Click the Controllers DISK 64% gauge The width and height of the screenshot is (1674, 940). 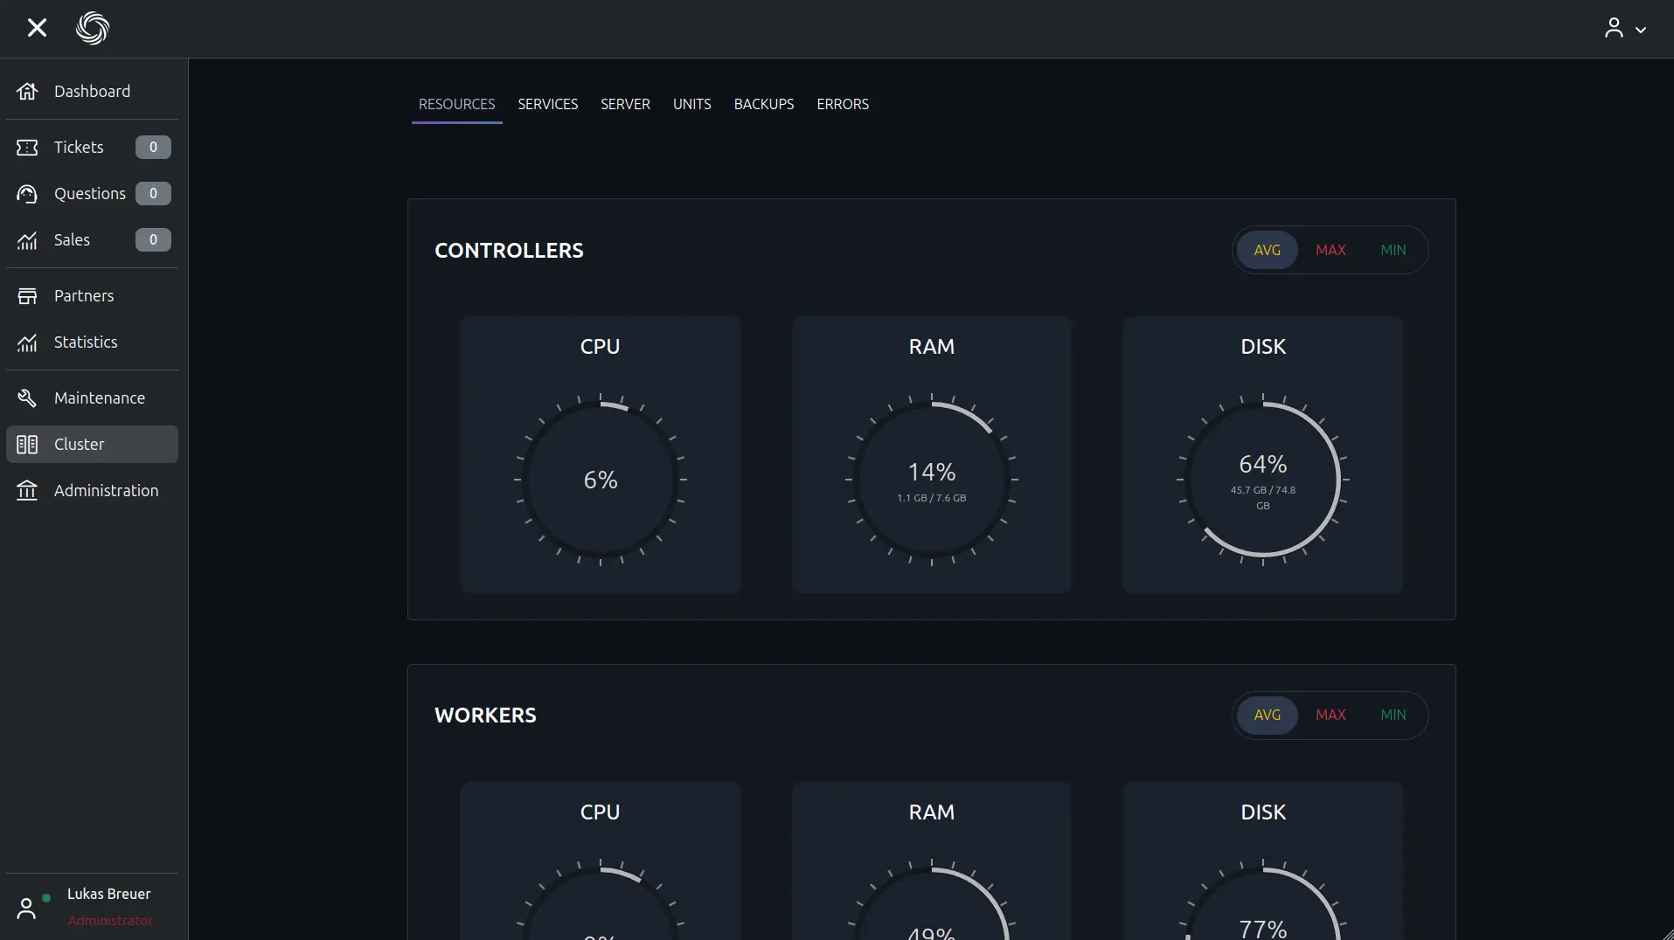[1262, 480]
